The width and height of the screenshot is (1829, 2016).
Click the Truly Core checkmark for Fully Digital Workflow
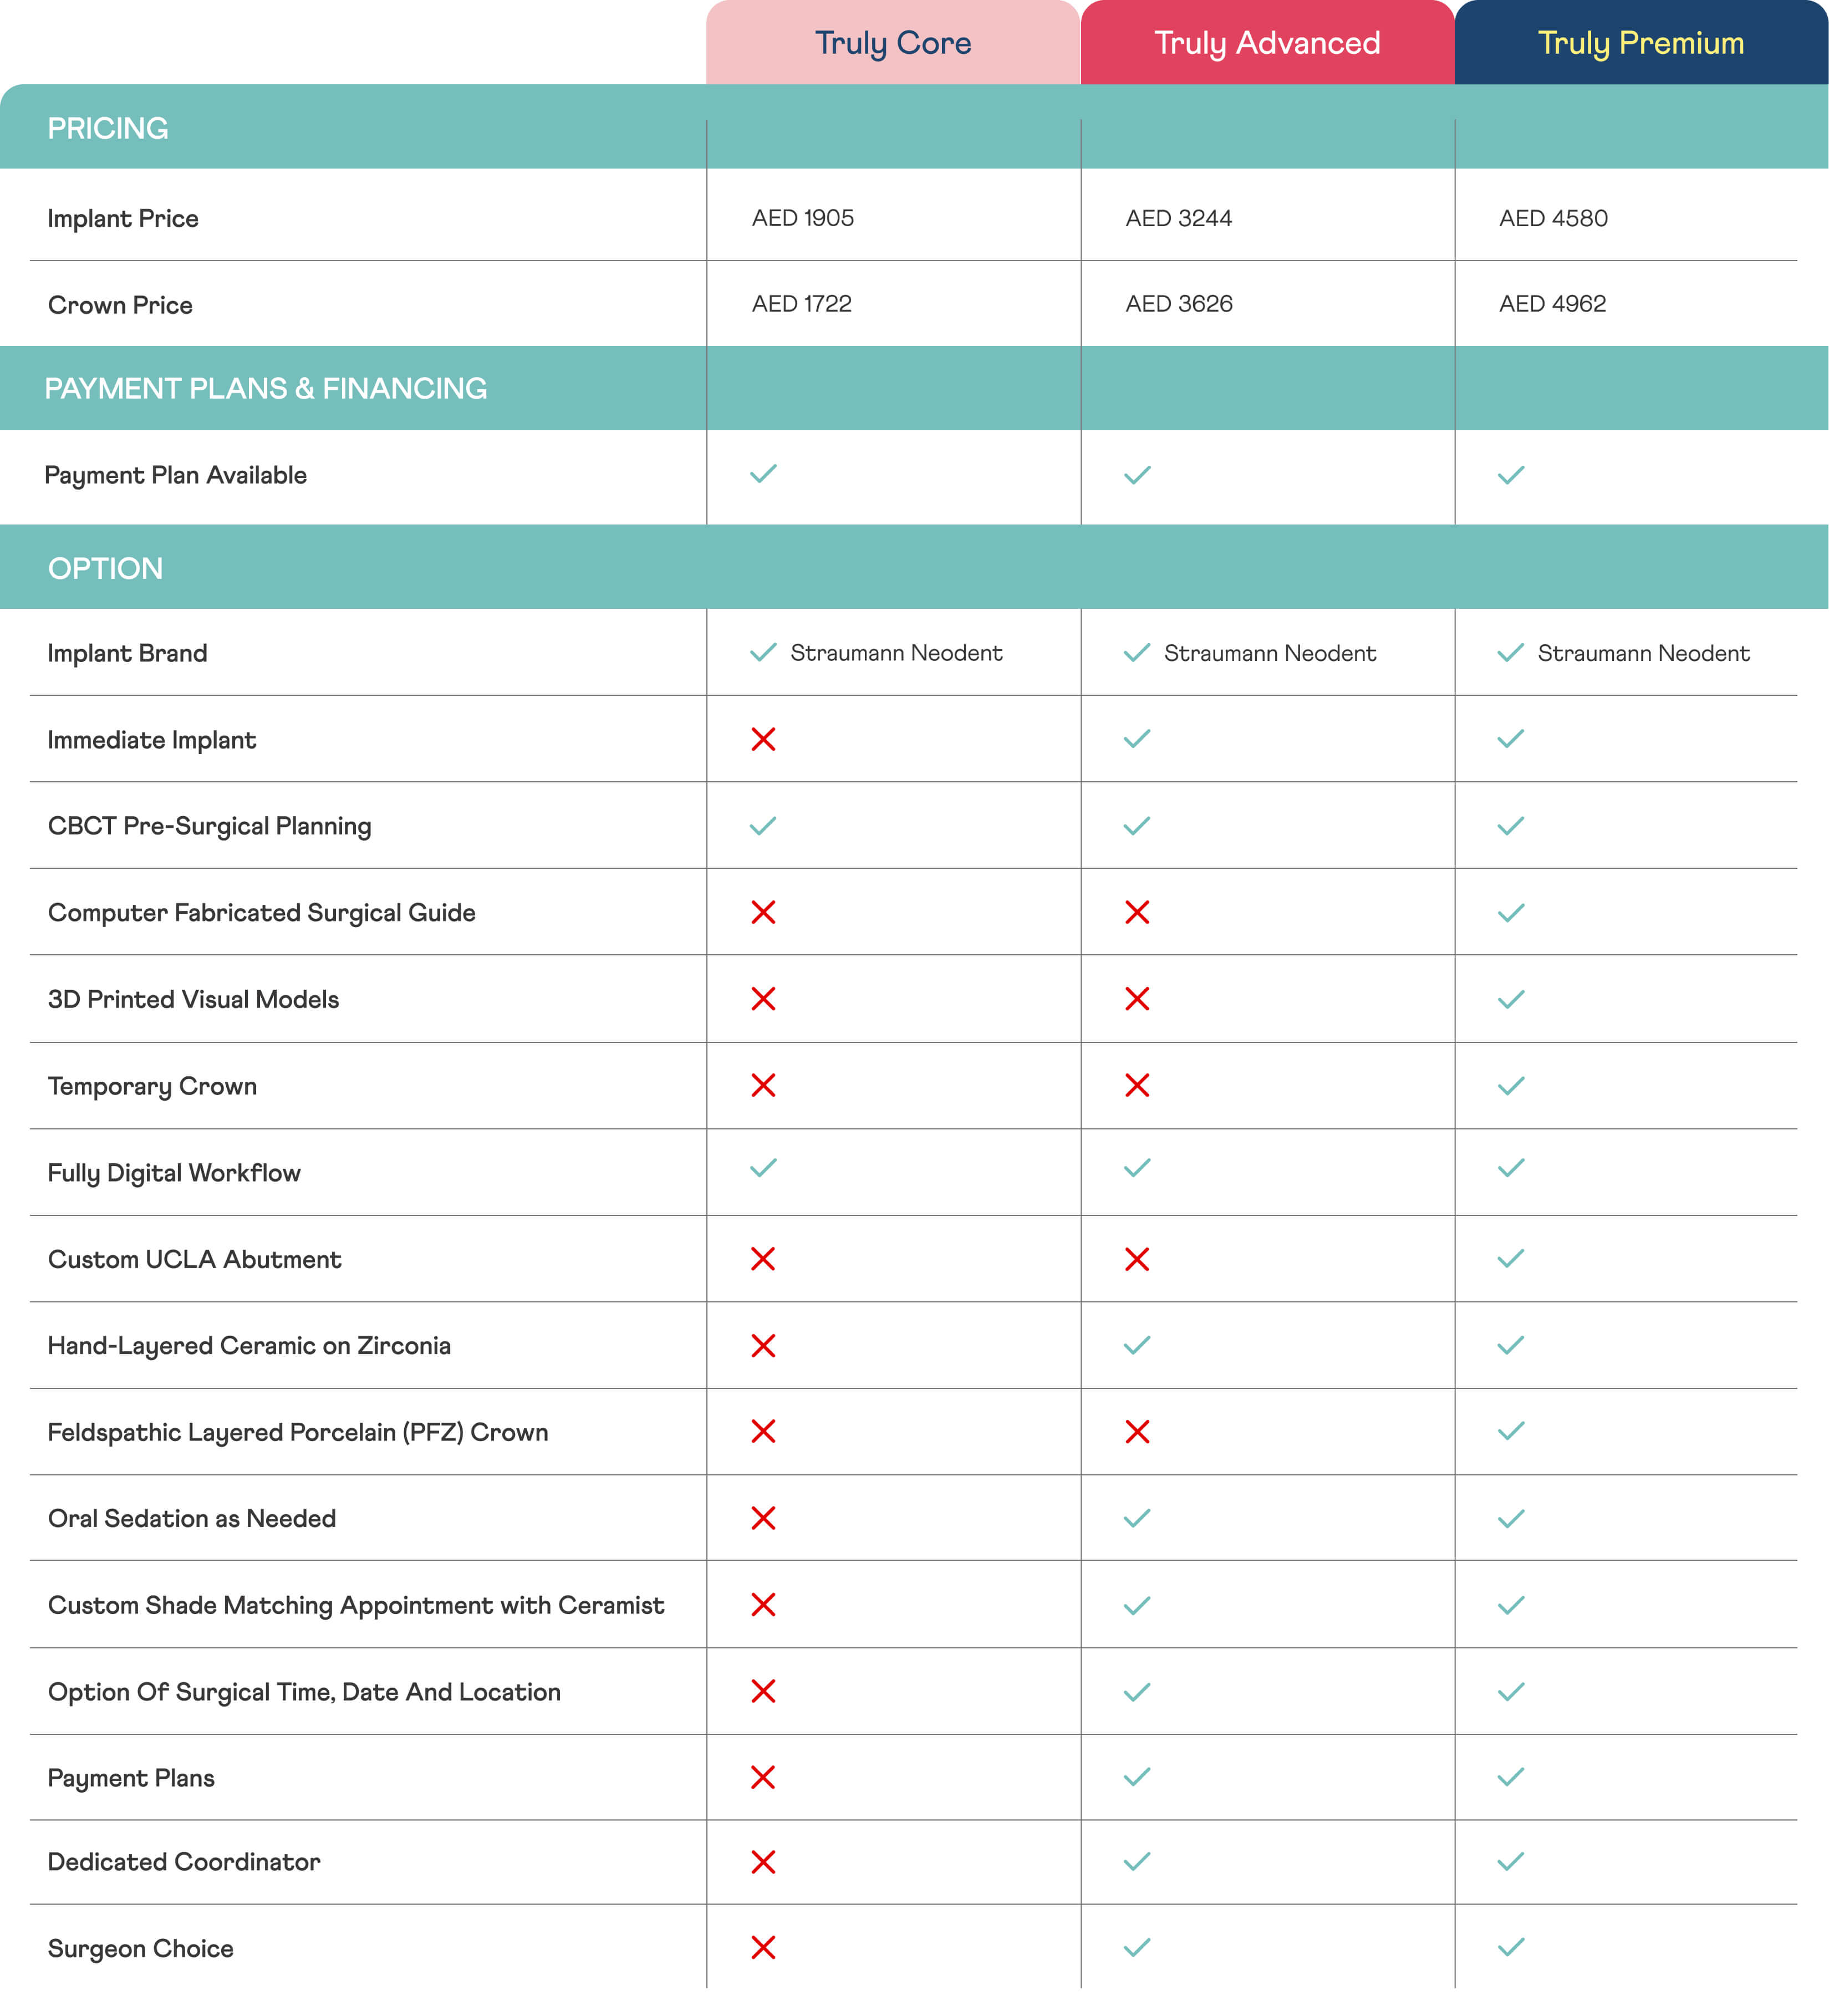pos(763,1168)
